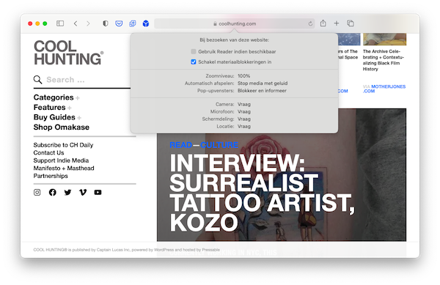Open Cool Hunting's Facebook icon
Image resolution: width=440 pixels, height=285 pixels.
coord(53,192)
